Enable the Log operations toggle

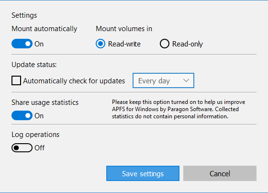tap(22, 148)
